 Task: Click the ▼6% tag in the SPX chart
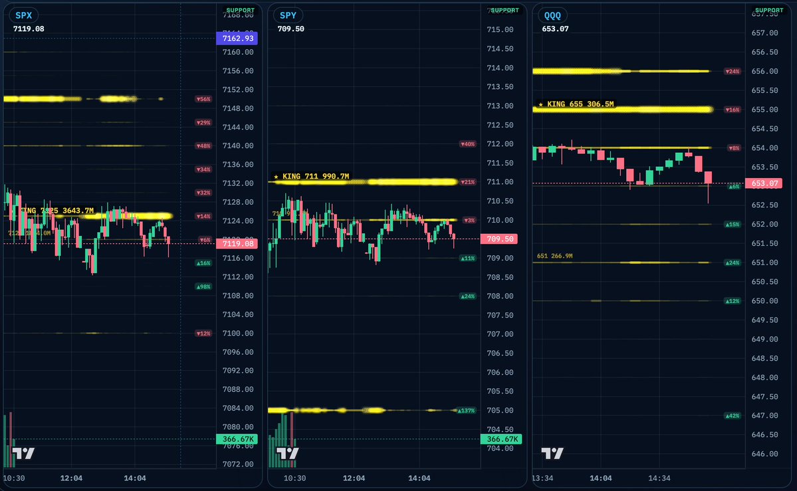pyautogui.click(x=205, y=239)
